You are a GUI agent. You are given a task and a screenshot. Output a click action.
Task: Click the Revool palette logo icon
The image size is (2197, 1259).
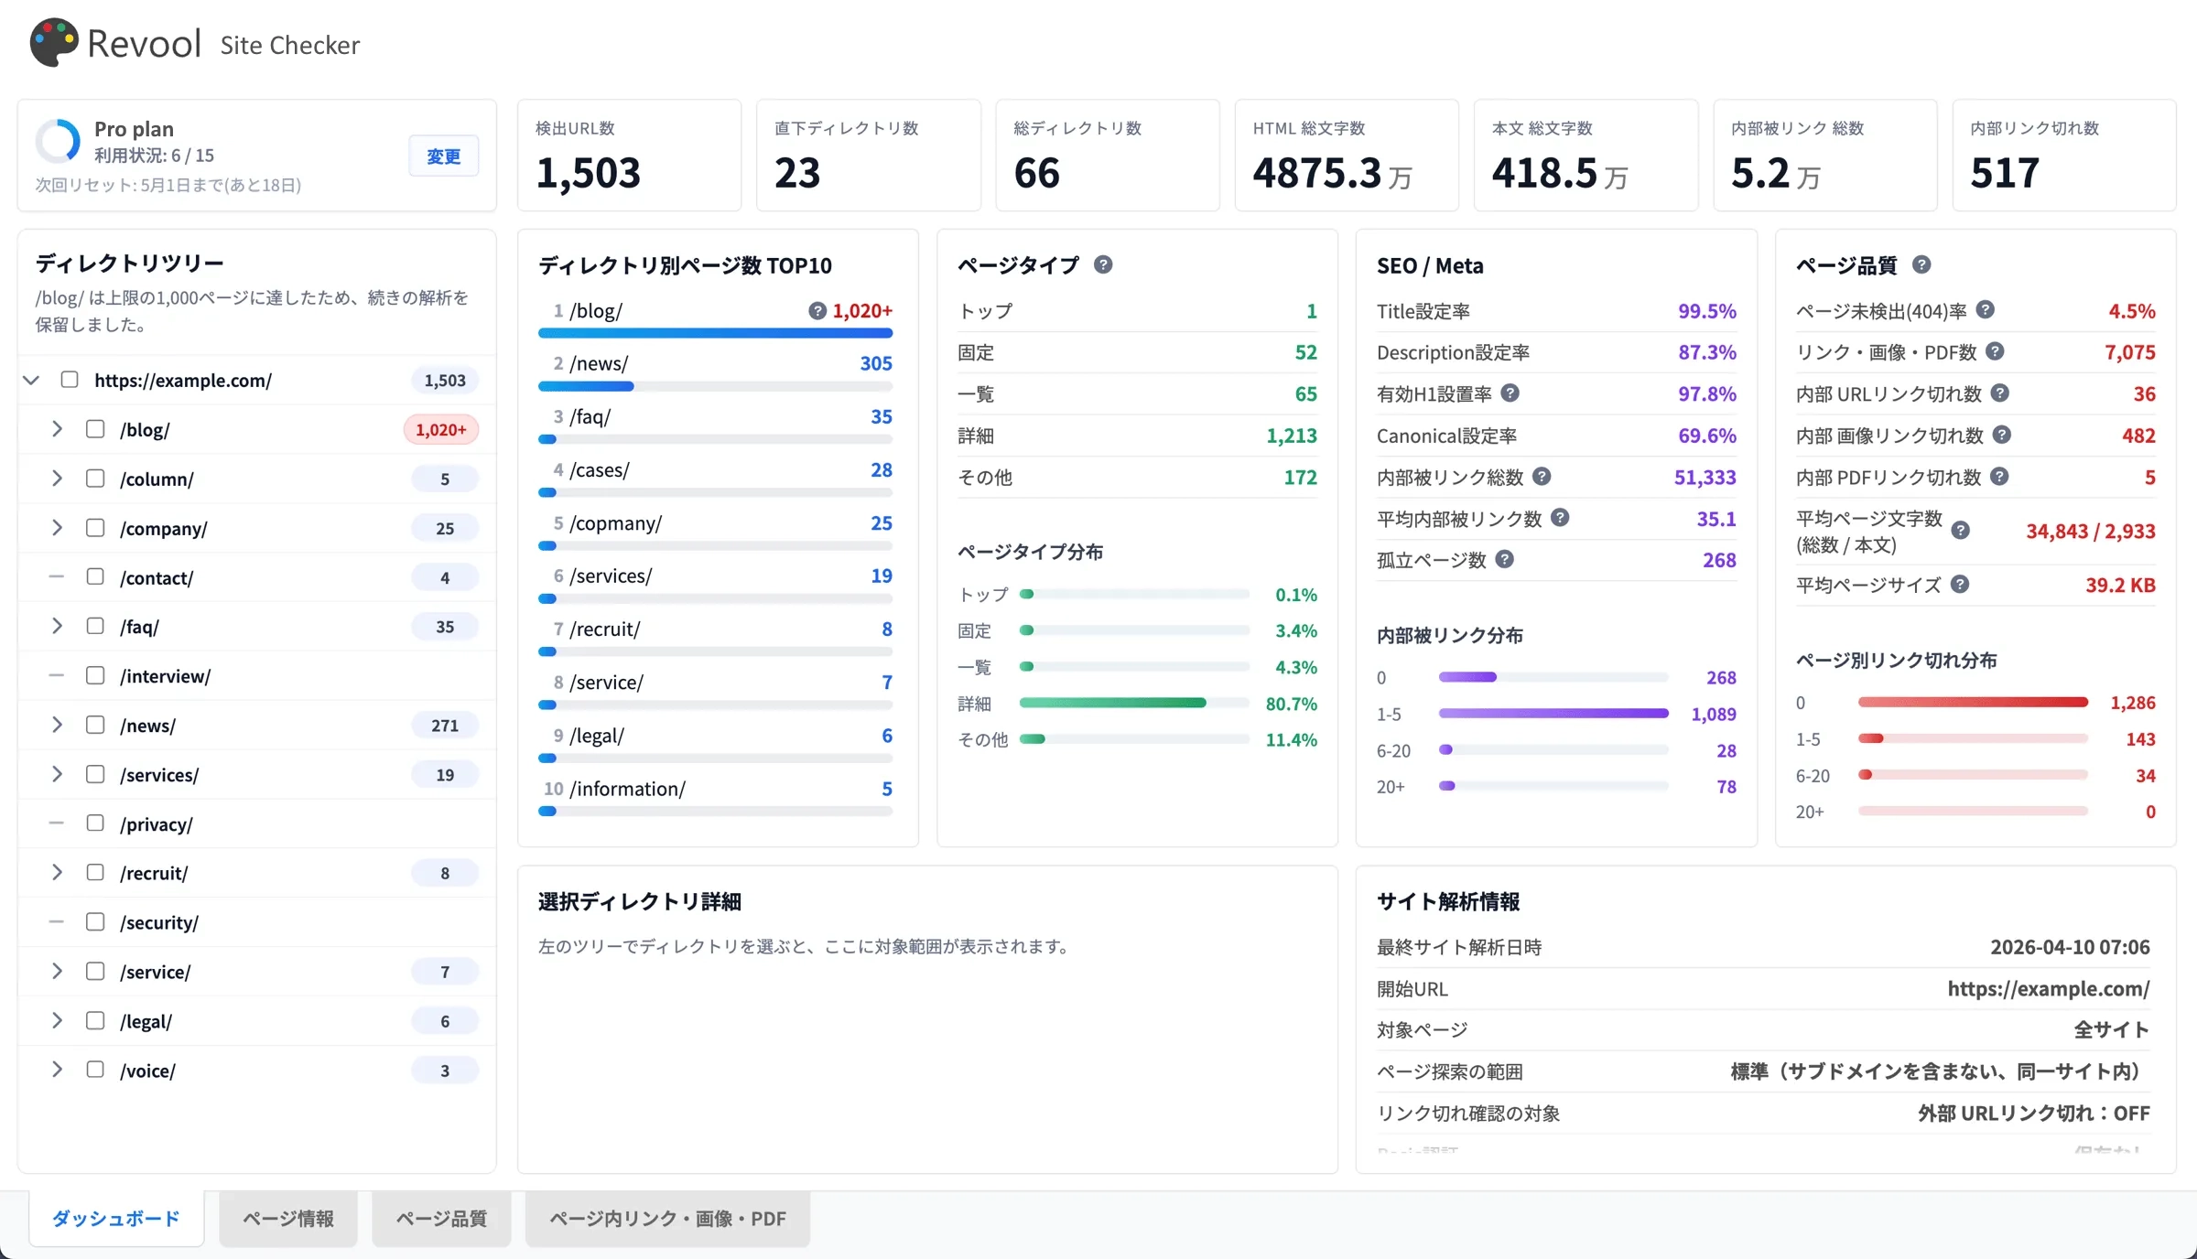[54, 43]
